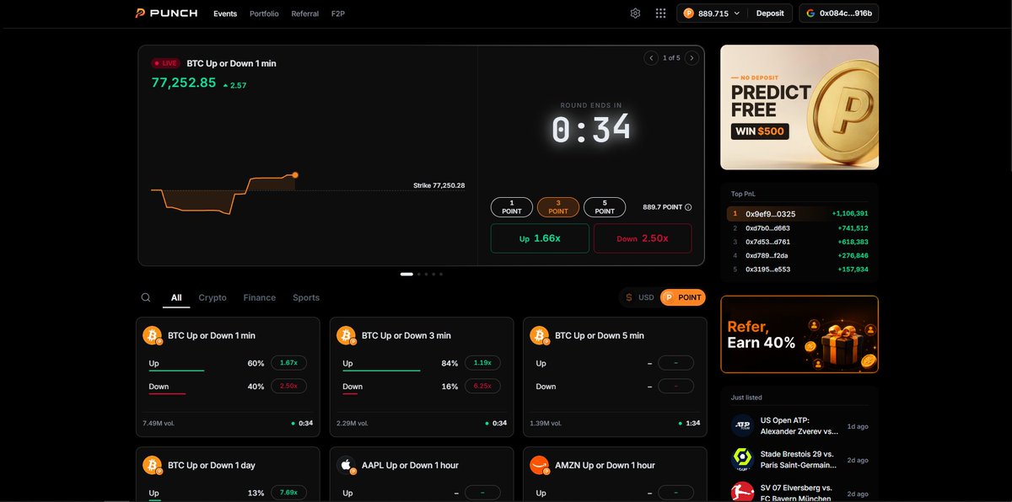Filter by Sports category
This screenshot has height=502, width=1012.
[306, 297]
